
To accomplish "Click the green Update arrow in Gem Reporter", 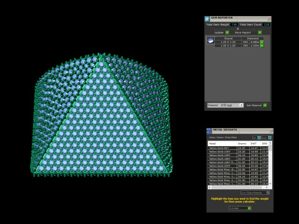I will click(x=227, y=32).
